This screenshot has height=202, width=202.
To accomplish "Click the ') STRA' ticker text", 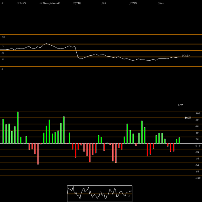I will coord(133,3).
